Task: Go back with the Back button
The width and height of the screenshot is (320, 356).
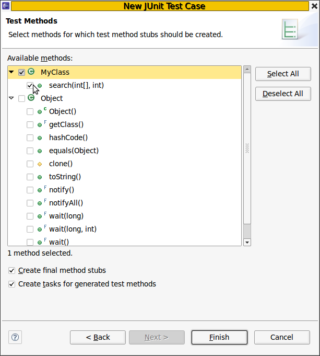Action: click(x=98, y=337)
